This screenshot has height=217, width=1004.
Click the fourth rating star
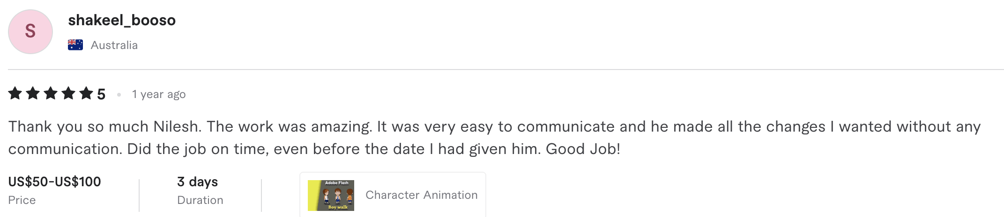coord(68,93)
